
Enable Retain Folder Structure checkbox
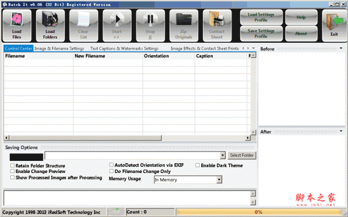[12, 165]
